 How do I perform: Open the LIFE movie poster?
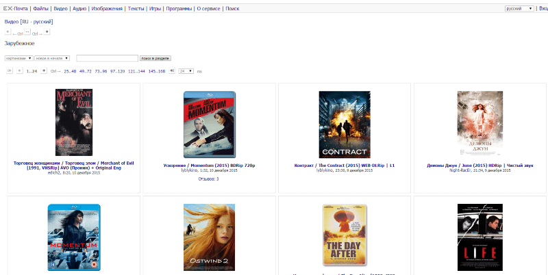480,237
